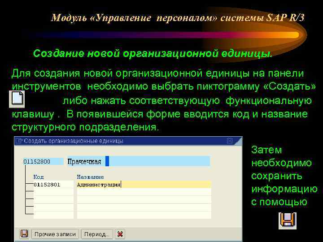
Task: Close the 'Создать организационные единицы' dialog
Action: tap(230, 141)
